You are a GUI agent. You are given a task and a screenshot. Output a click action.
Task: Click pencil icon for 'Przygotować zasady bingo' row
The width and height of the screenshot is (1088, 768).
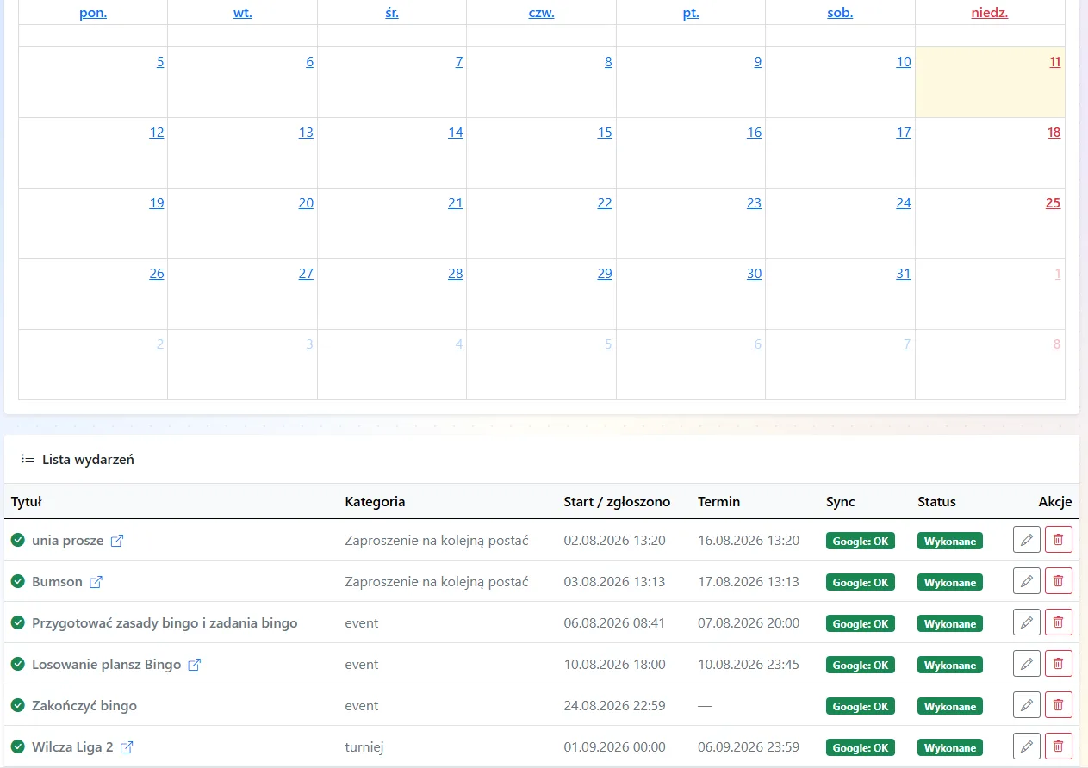pos(1026,623)
